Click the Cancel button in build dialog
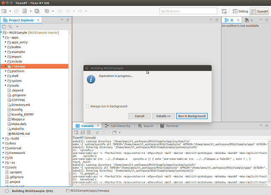Image resolution: width=271 pixels, height=195 pixels. click(x=140, y=116)
